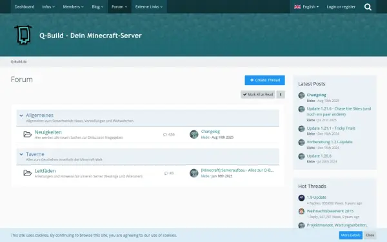The width and height of the screenshot is (387, 242).
Task: Click avatar next to Update 1.21.6 post
Action: pyautogui.click(x=301, y=109)
